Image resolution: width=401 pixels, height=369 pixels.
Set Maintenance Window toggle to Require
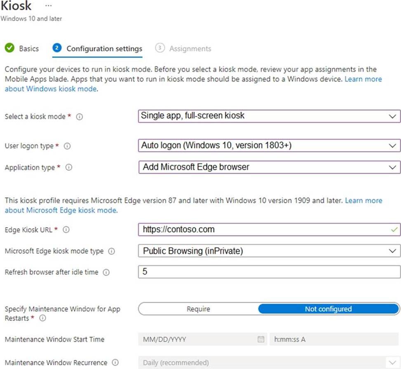pyautogui.click(x=198, y=309)
